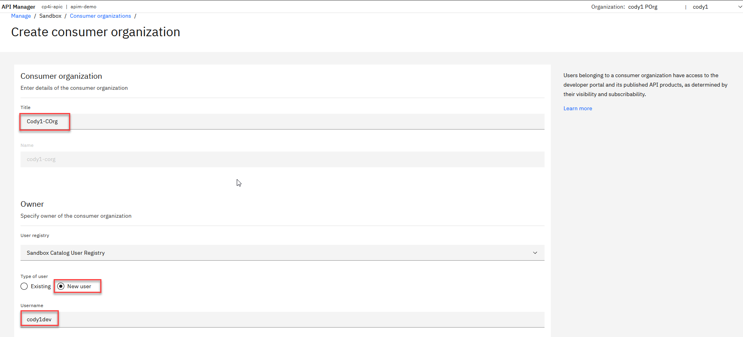Viewport: 743px width, 337px height.
Task: Open the Manage breadcrumb link
Action: [x=21, y=16]
